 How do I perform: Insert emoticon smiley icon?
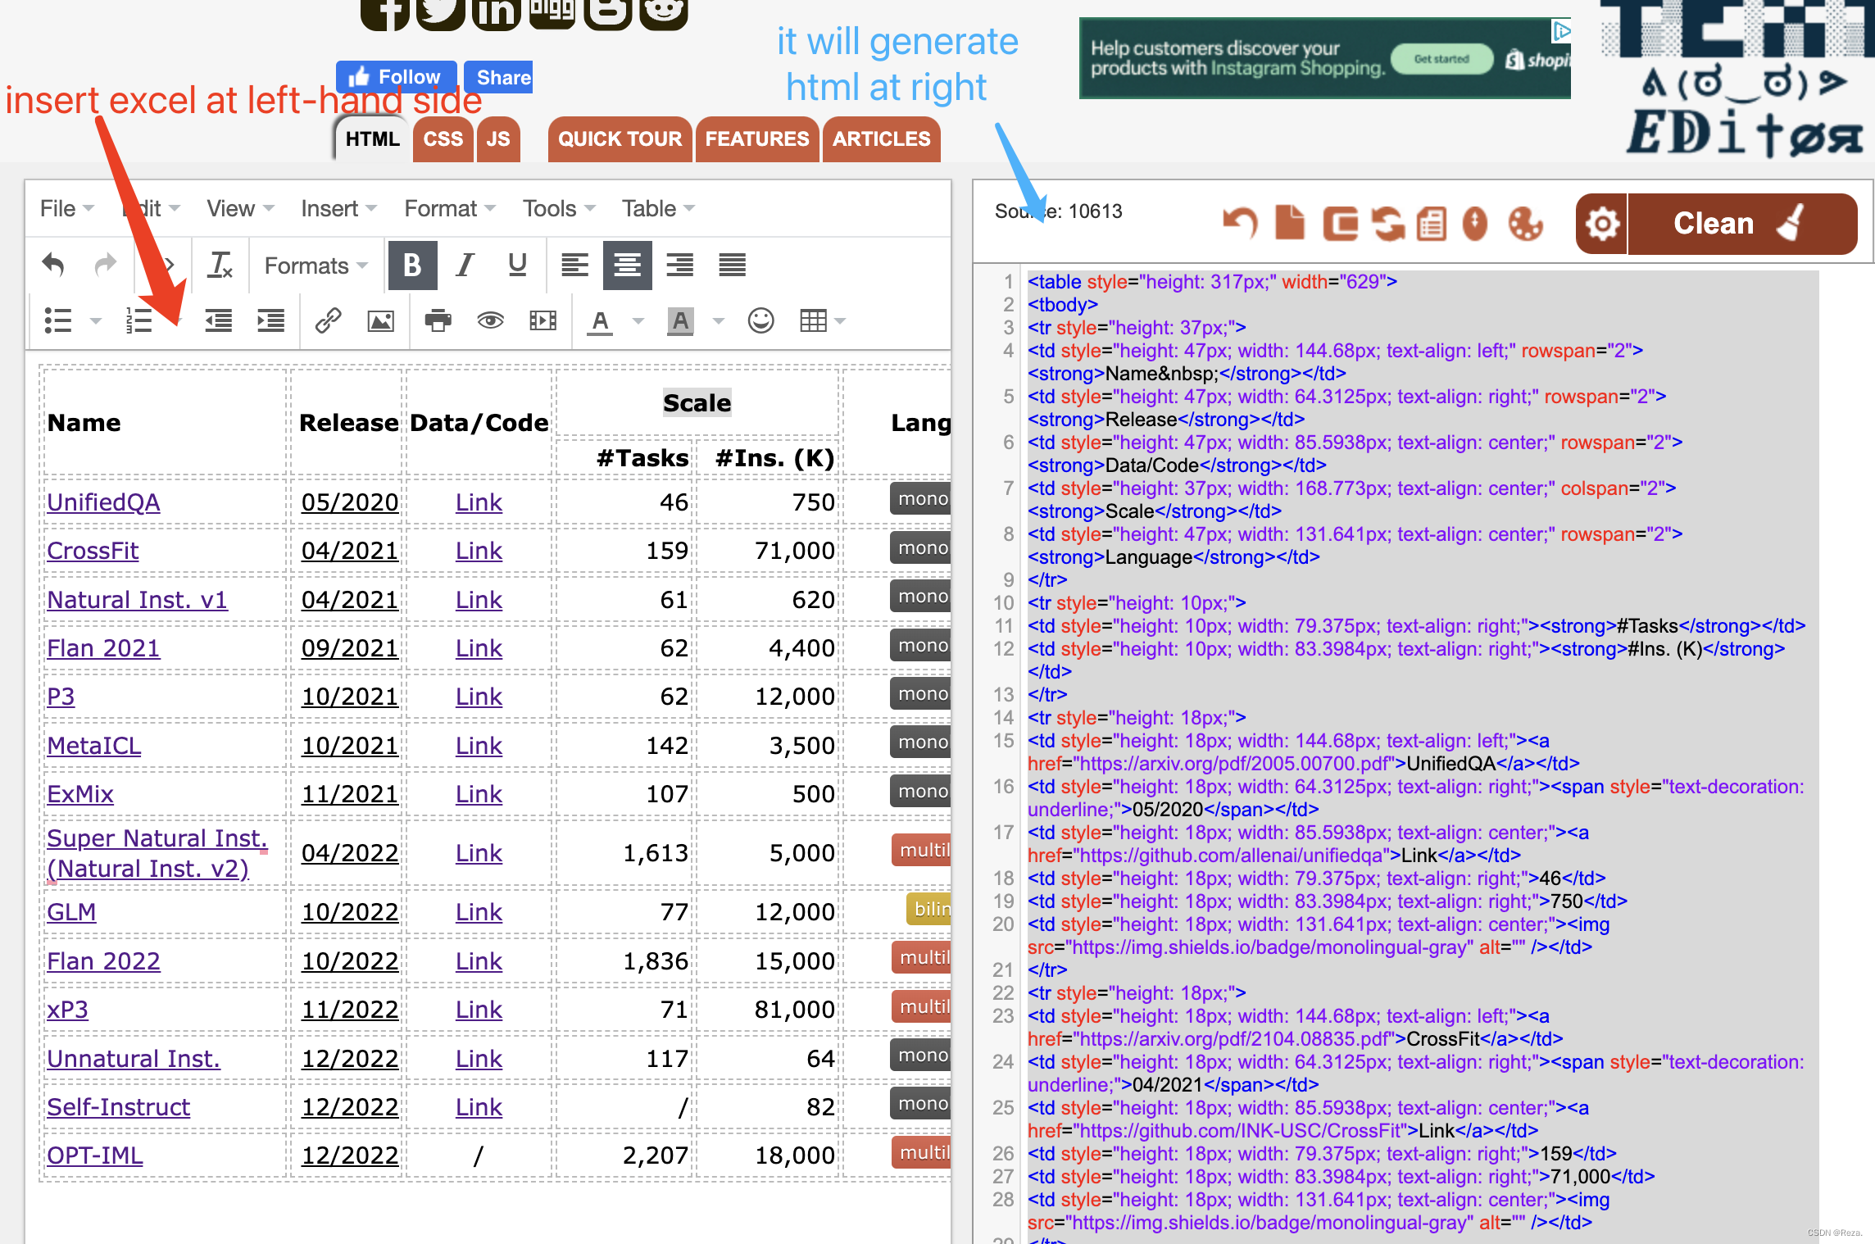[760, 320]
